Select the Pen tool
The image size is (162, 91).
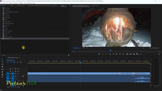pyautogui.click(x=2, y=72)
